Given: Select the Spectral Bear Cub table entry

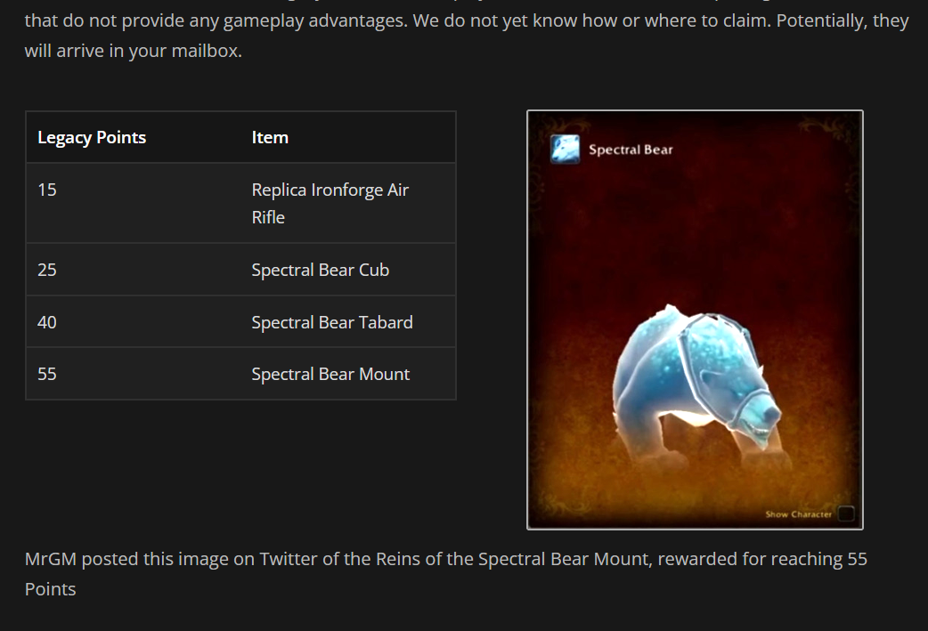Looking at the screenshot, I should point(321,270).
